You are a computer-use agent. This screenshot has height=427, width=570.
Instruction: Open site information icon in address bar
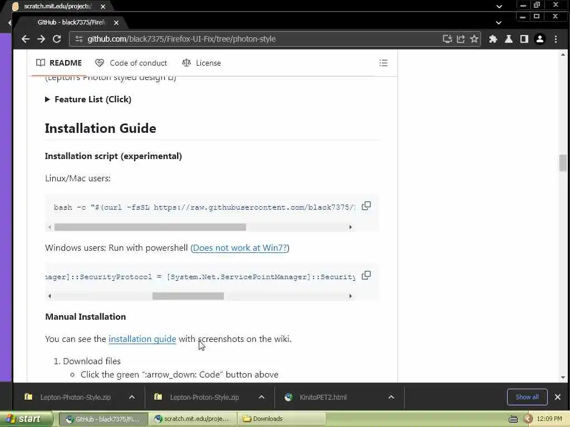tap(79, 39)
